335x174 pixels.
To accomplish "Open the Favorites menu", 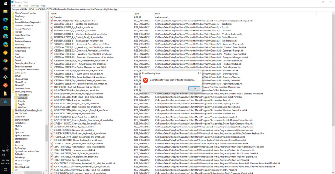I will [34, 6].
